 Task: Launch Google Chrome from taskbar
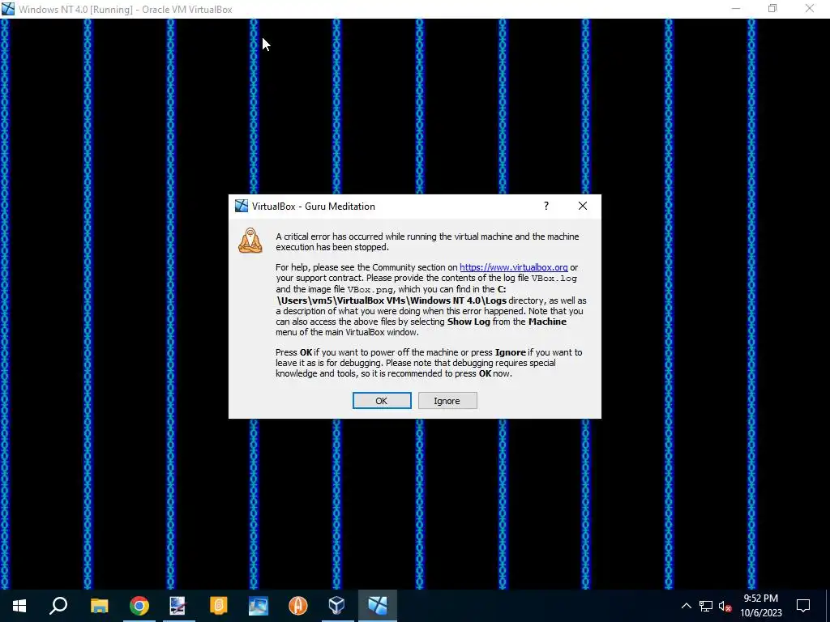pyautogui.click(x=139, y=606)
